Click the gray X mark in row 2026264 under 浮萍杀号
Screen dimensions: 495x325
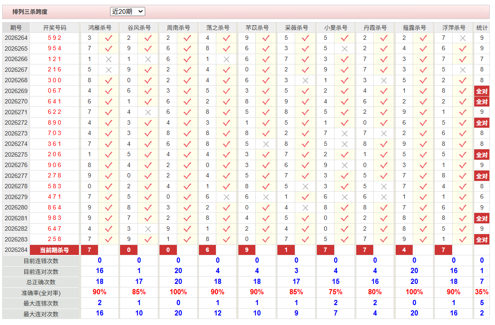coord(462,38)
